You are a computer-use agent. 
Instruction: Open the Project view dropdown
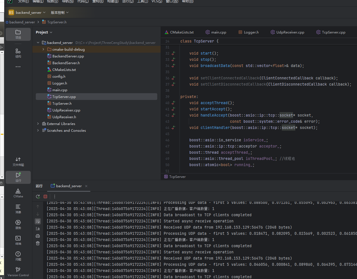pyautogui.click(x=44, y=32)
